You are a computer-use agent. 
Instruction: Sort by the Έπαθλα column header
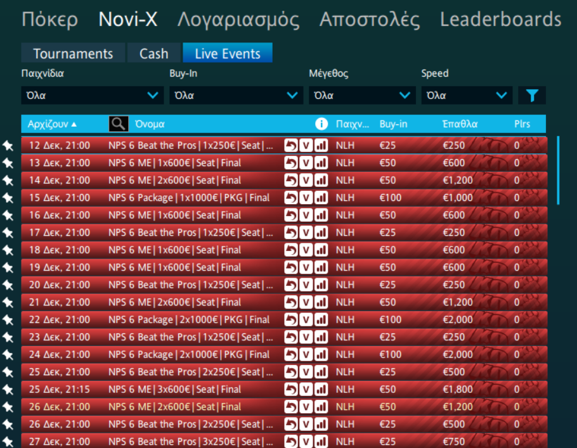coord(460,124)
